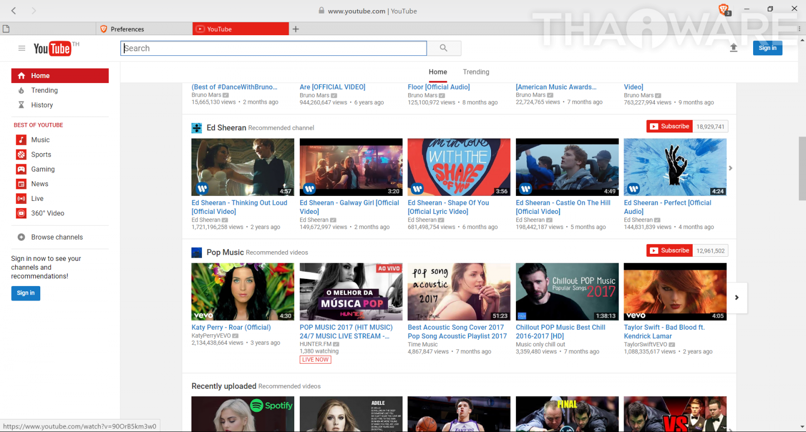Viewport: 806px width, 432px height.
Task: Click the browser forward arrow
Action: pos(34,11)
